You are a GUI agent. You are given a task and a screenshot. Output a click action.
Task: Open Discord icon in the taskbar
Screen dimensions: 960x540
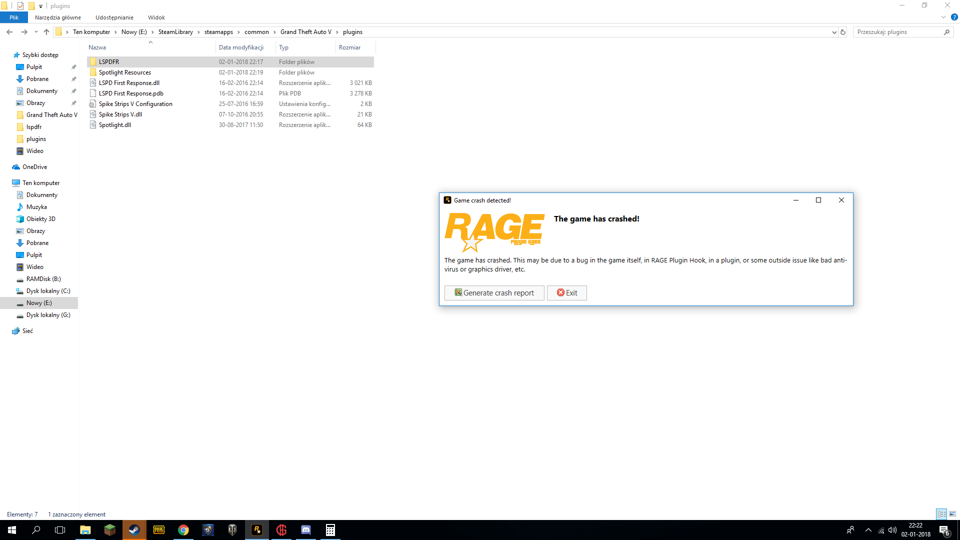(x=305, y=530)
